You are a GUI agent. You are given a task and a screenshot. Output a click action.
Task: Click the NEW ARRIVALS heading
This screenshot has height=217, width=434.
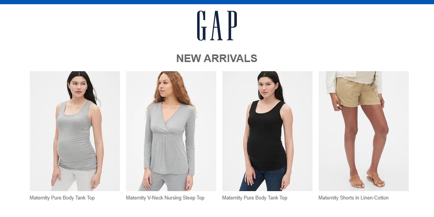click(x=217, y=59)
